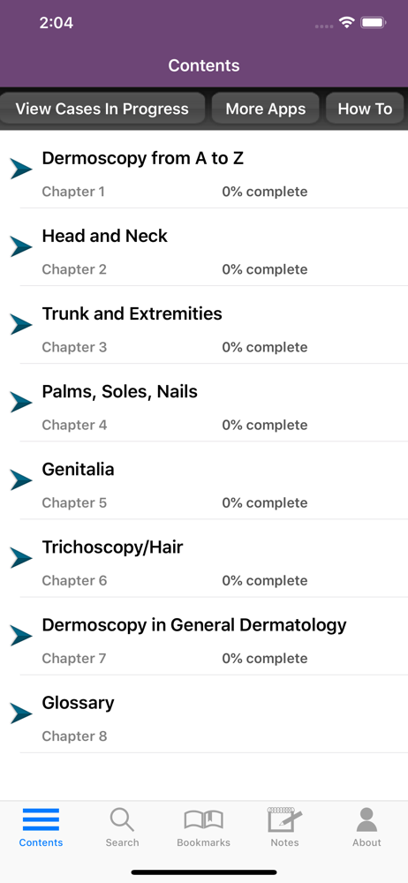Screen dimensions: 408x883
Task: Select Chapter 2 0% complete progress text
Action: point(265,269)
